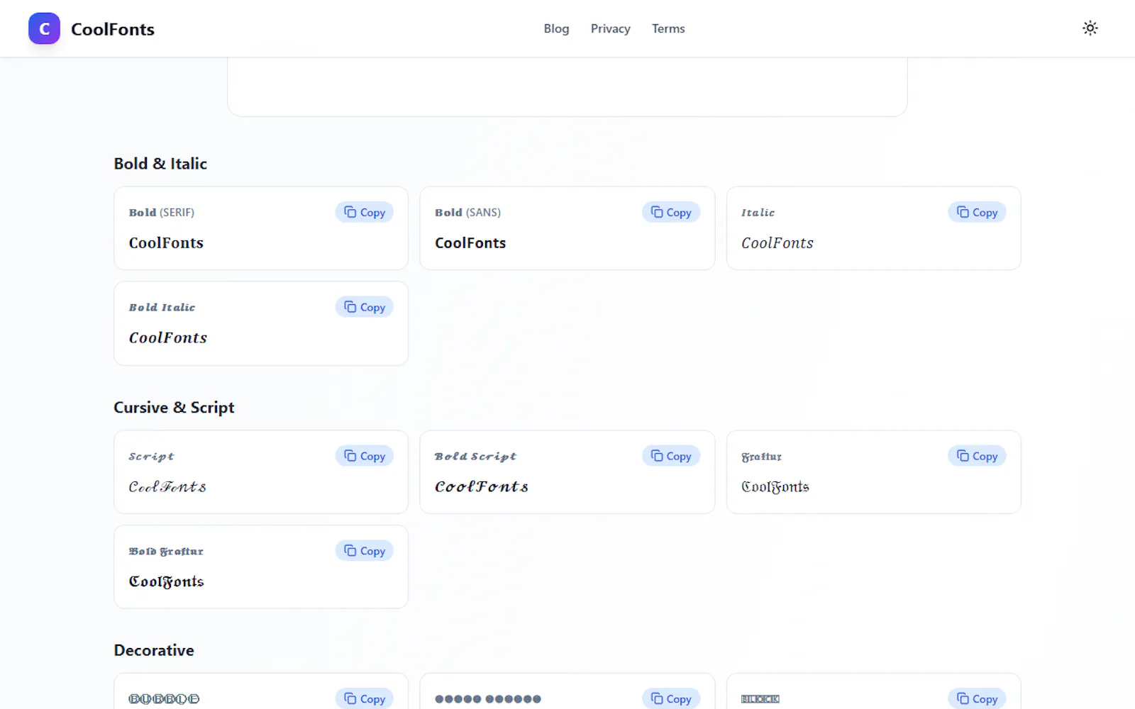The width and height of the screenshot is (1135, 709).
Task: Click the Cursive & Script section heading
Action: tap(174, 408)
